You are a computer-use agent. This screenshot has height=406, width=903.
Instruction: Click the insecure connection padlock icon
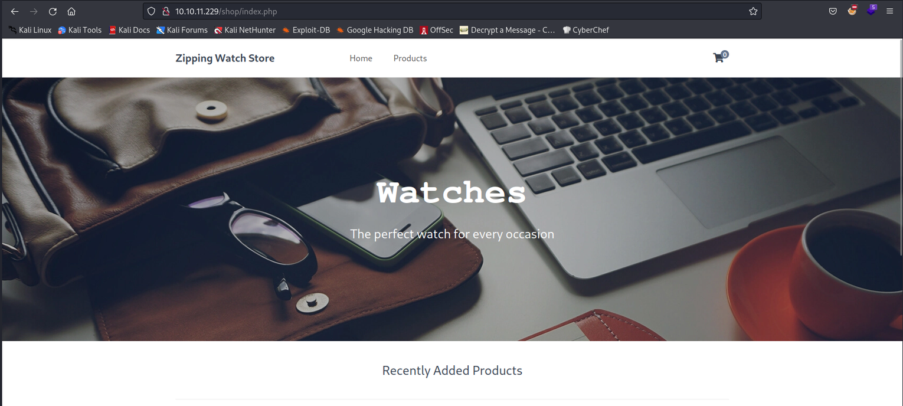166,11
